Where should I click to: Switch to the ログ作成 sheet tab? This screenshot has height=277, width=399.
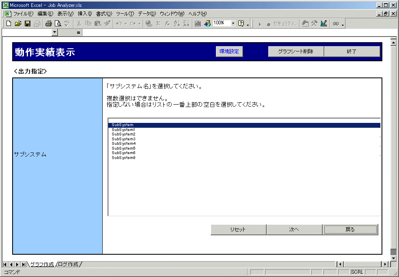(68, 264)
